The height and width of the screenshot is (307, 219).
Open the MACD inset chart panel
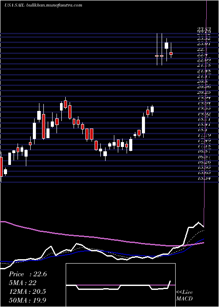click(x=120, y=285)
